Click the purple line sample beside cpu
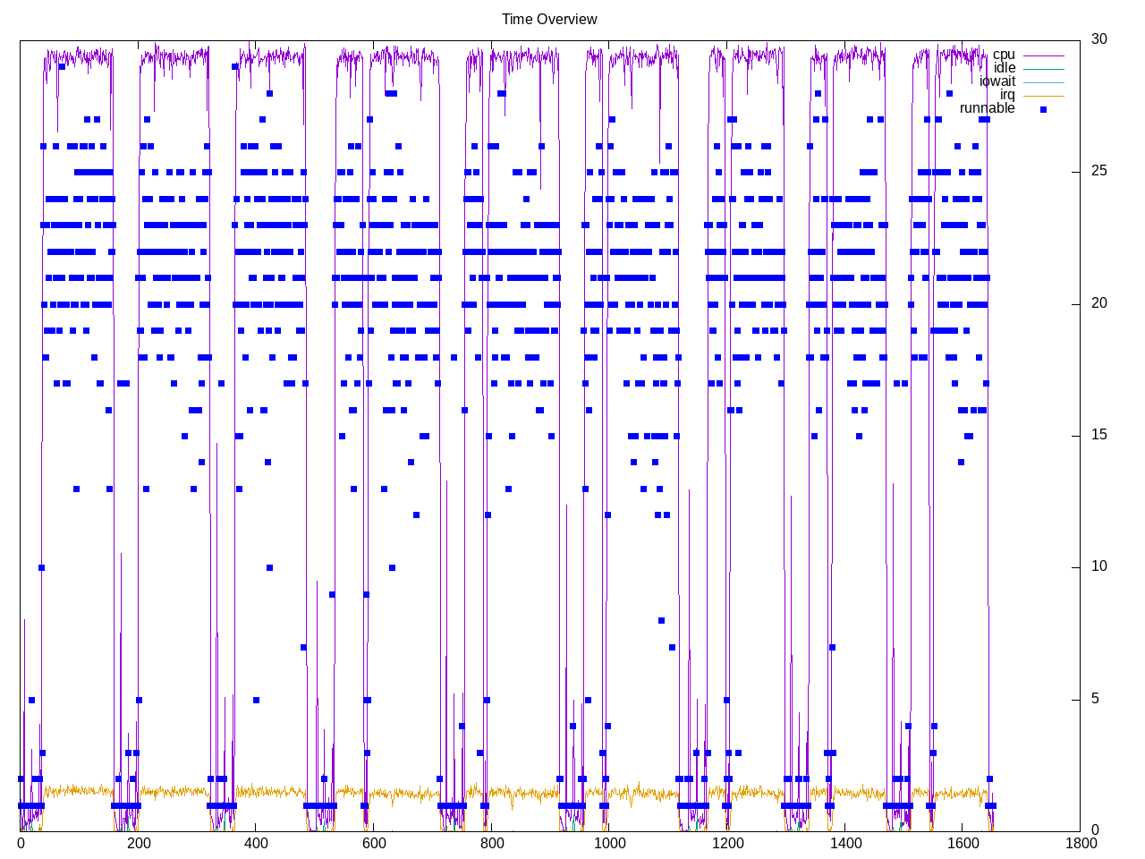This screenshot has height=859, width=1145. coord(1044,55)
